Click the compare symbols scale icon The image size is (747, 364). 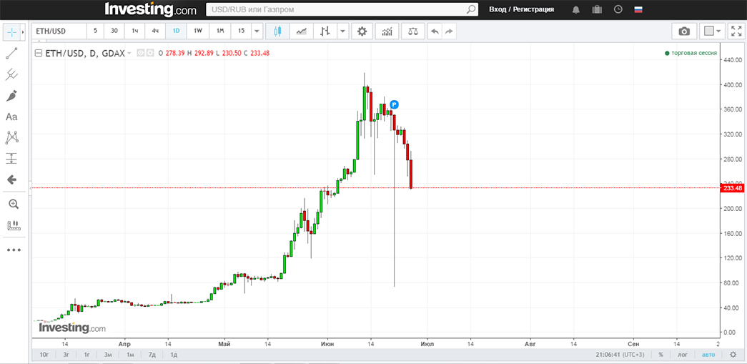click(412, 31)
